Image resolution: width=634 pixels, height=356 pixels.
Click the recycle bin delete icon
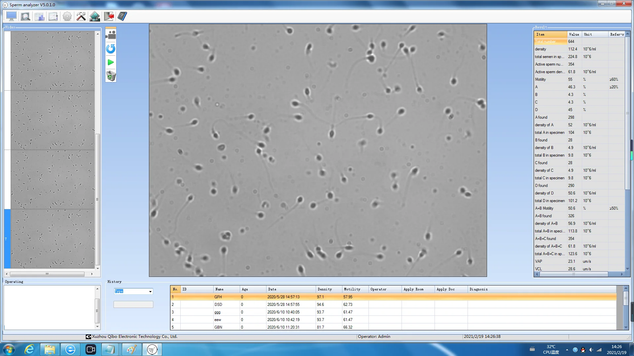pyautogui.click(x=111, y=76)
